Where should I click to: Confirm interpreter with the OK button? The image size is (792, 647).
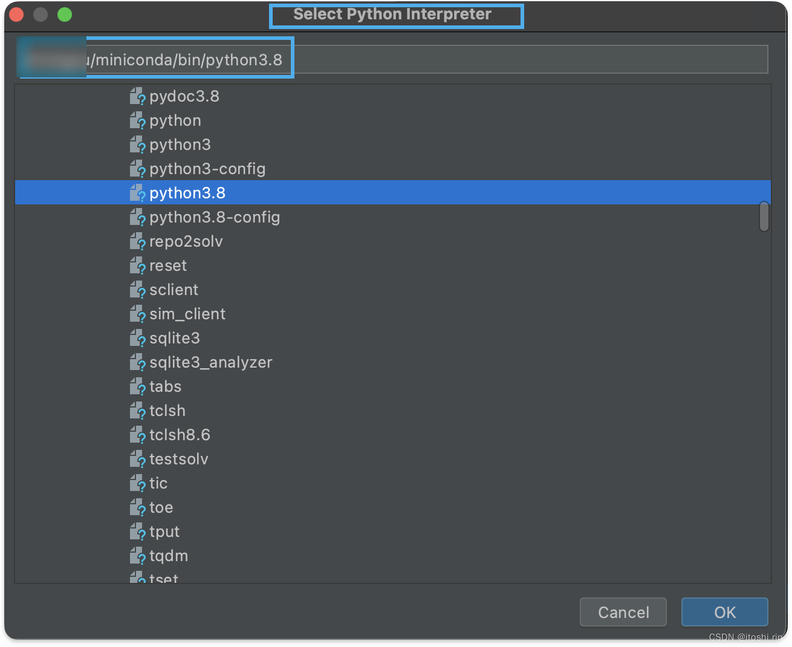[725, 613]
